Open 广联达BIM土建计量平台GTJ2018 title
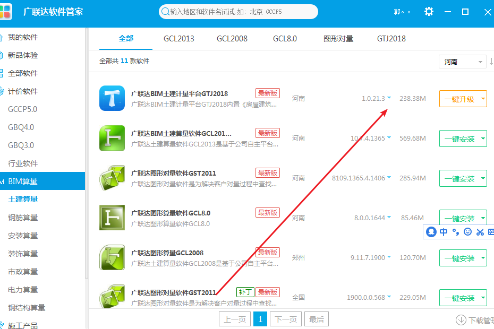 click(x=179, y=93)
